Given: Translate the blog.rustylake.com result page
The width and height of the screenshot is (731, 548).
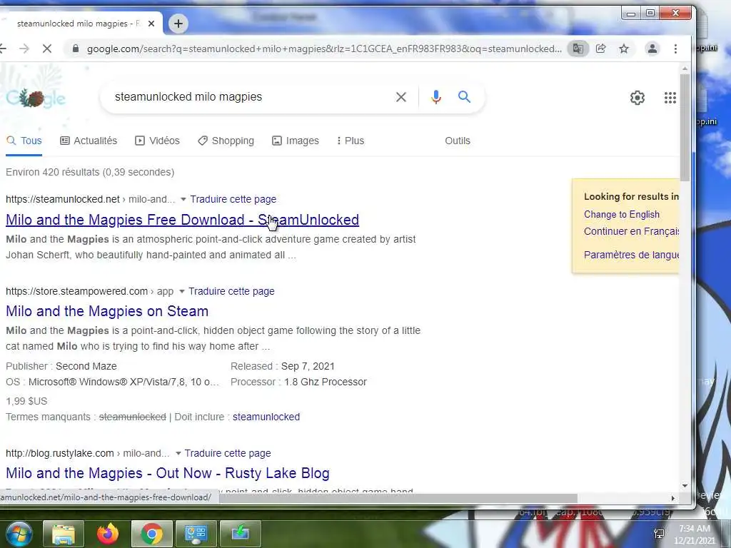Looking at the screenshot, I should [228, 453].
